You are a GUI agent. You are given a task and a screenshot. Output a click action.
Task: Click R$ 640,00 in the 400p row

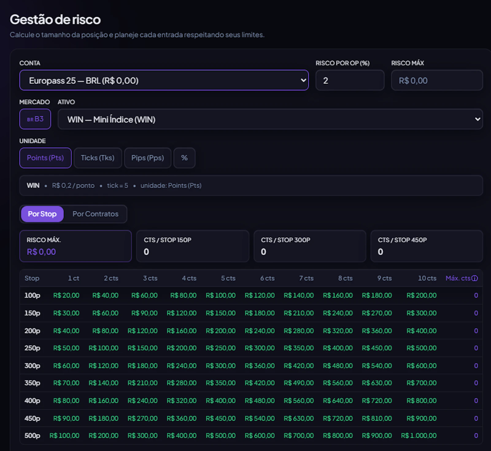(x=338, y=401)
